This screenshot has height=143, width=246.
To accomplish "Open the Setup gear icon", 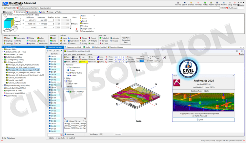I will (230, 4).
